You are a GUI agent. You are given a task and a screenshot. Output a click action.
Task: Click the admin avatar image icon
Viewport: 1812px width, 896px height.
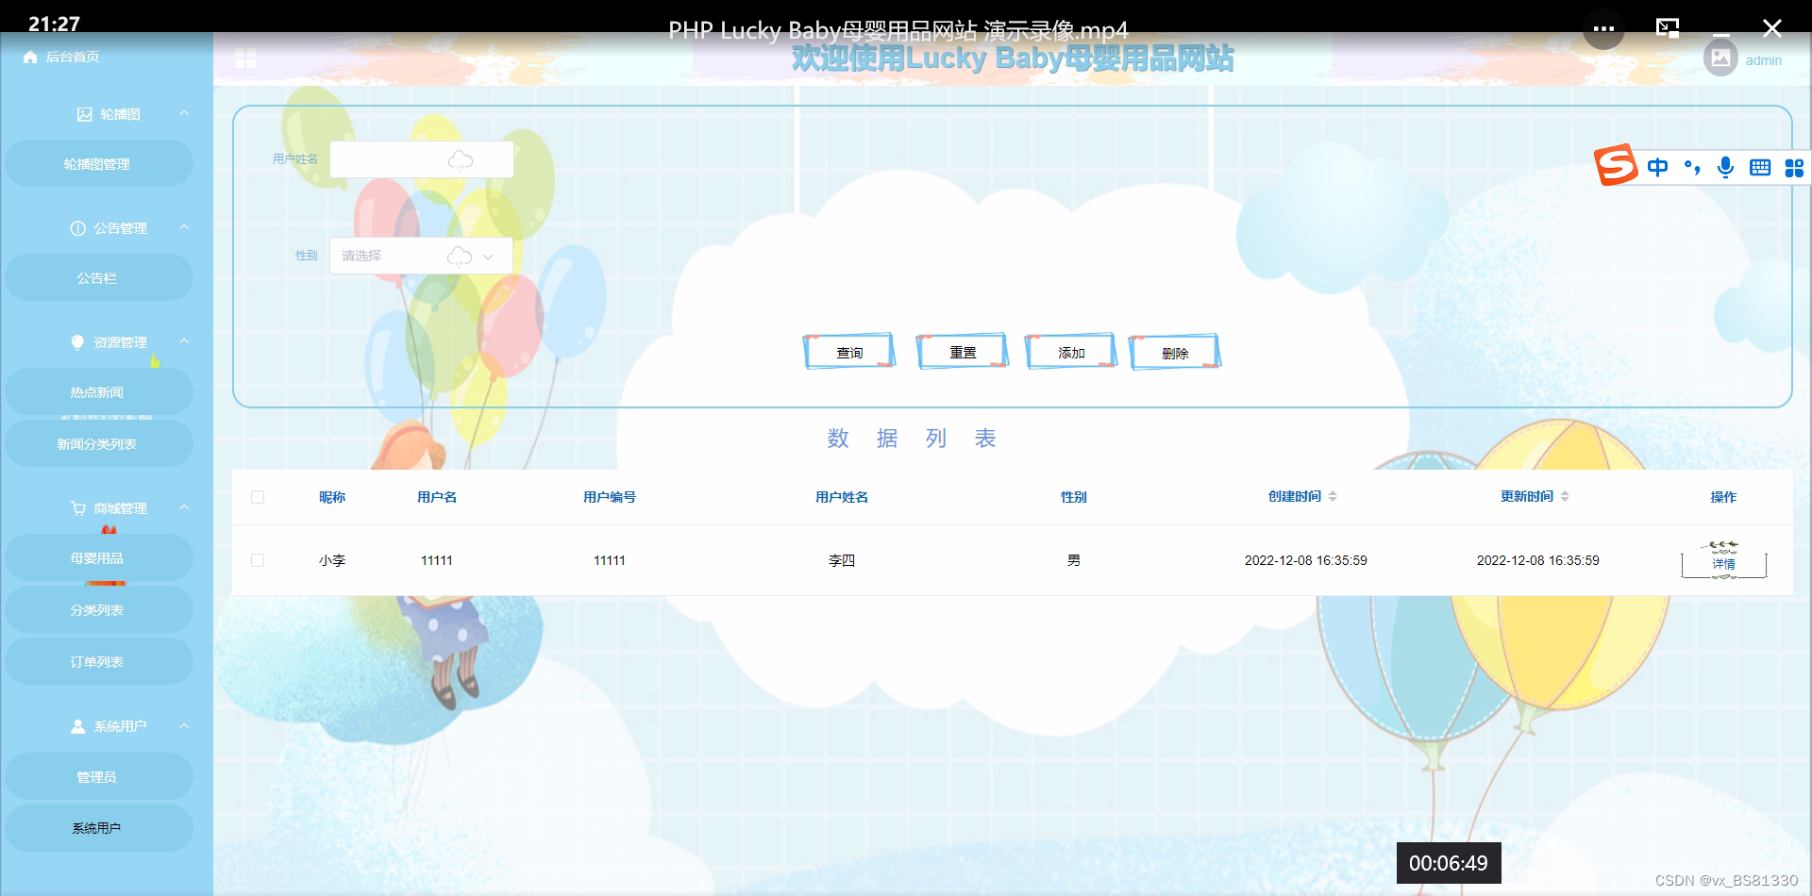pyautogui.click(x=1720, y=58)
